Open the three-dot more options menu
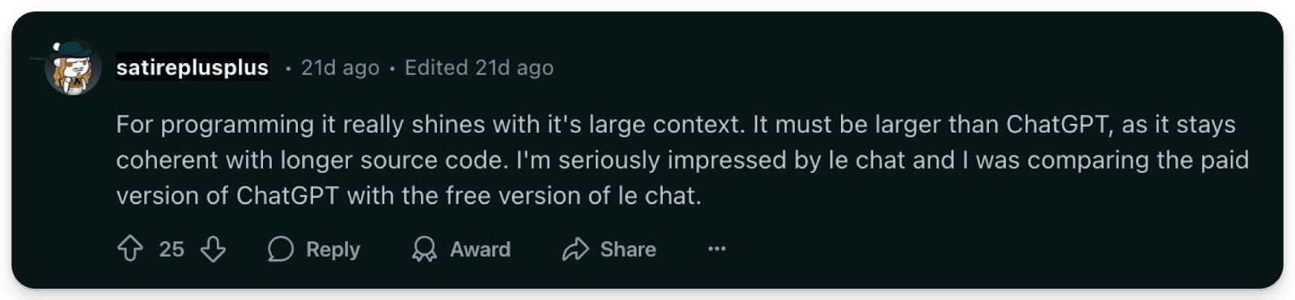The width and height of the screenshot is (1295, 300). point(717,249)
